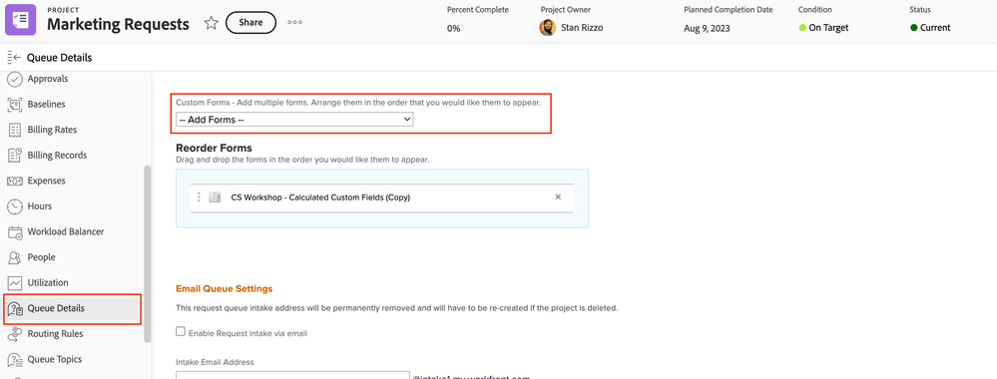Viewport: 997px width, 379px height.
Task: Click the Current status indicator
Action: click(x=930, y=28)
